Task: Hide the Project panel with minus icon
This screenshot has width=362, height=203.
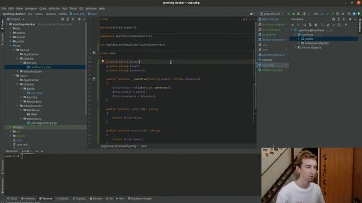Action: (x=84, y=19)
